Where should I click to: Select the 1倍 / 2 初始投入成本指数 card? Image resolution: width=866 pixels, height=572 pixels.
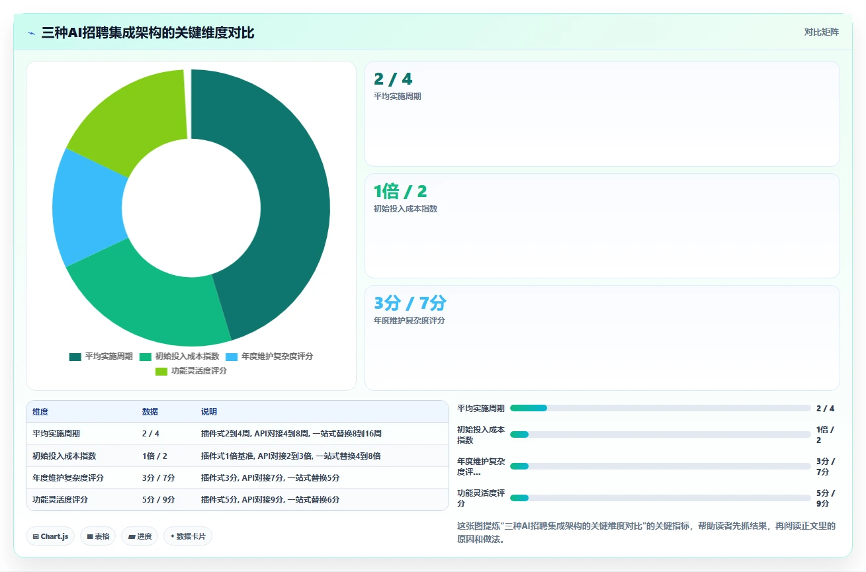point(602,225)
